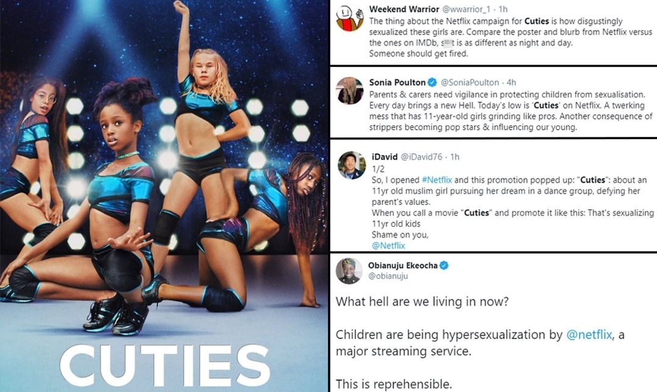Open the iDavid display name
This screenshot has height=392, width=657.
385,157
